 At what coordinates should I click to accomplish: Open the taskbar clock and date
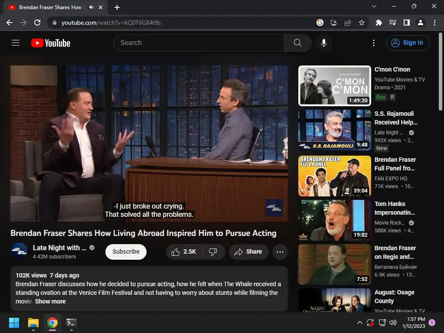click(x=414, y=323)
